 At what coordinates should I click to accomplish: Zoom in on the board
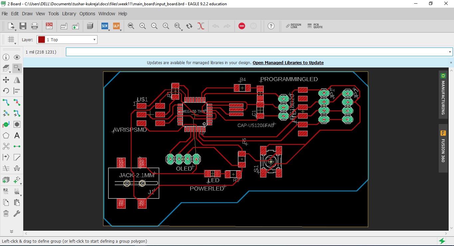click(x=143, y=26)
